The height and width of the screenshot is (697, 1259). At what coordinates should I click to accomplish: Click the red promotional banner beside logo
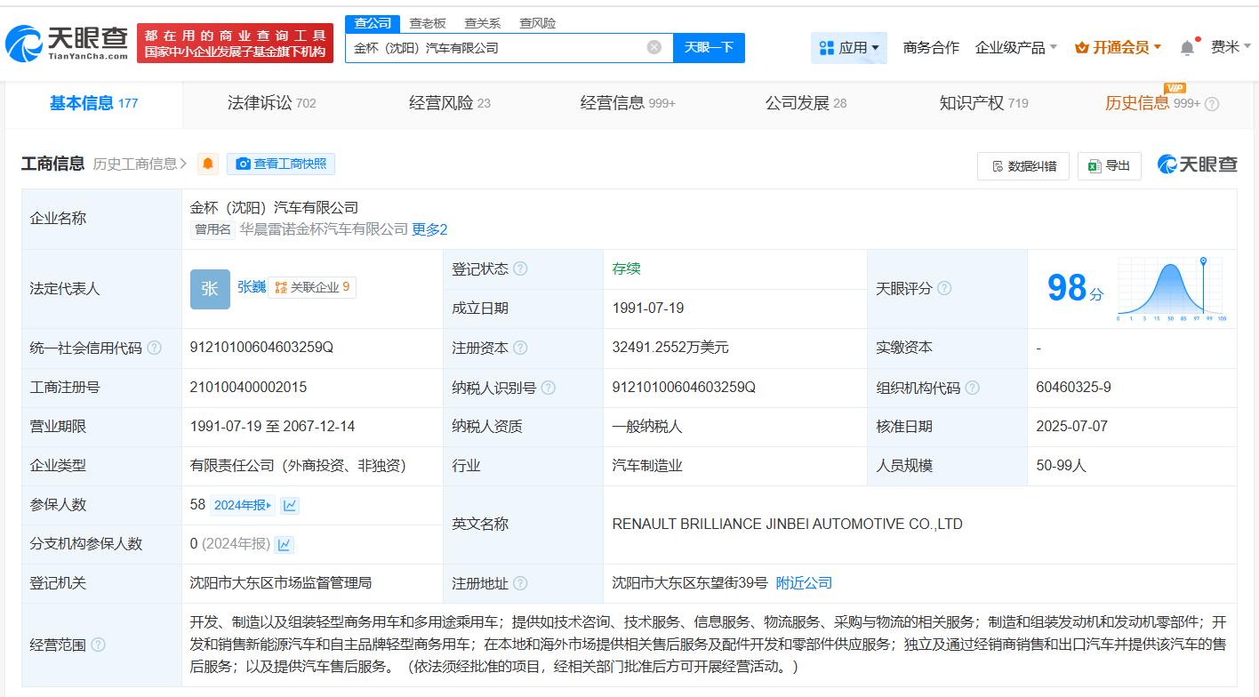pyautogui.click(x=235, y=43)
